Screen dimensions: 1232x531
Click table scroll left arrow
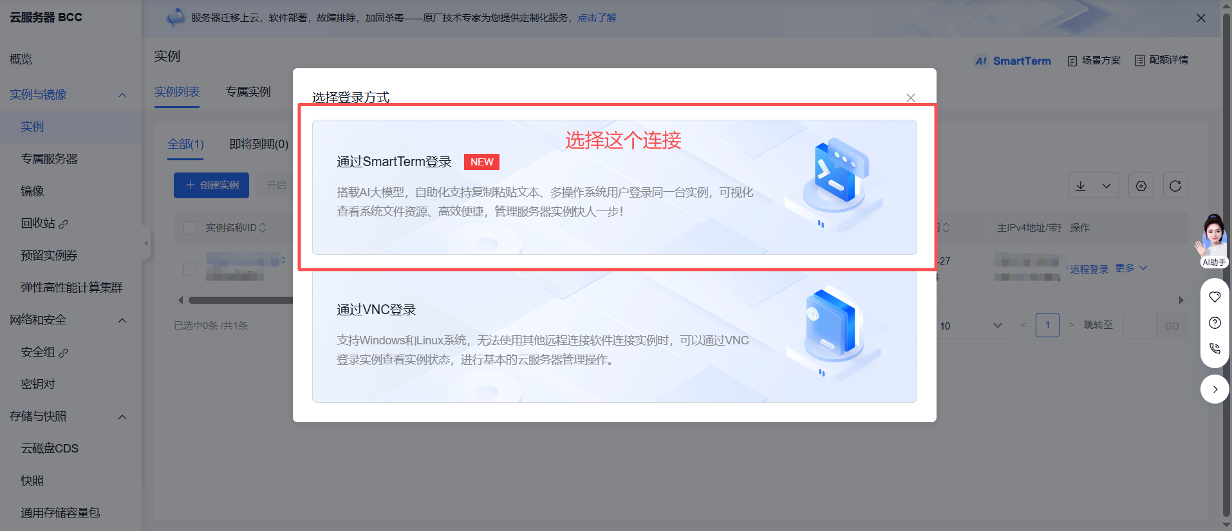coord(180,300)
